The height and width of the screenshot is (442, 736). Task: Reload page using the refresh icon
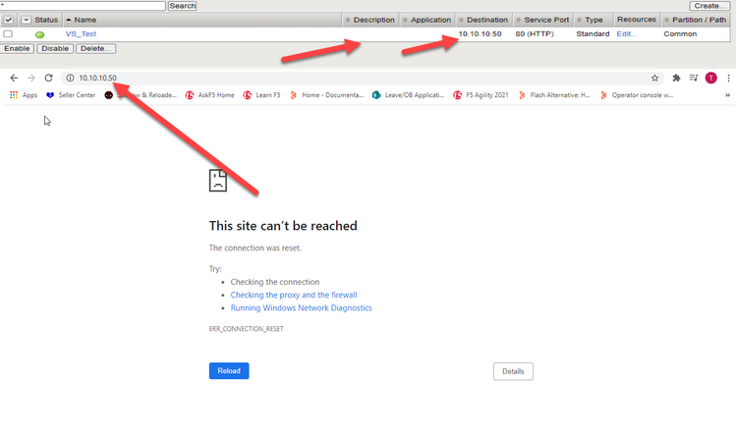(x=48, y=78)
